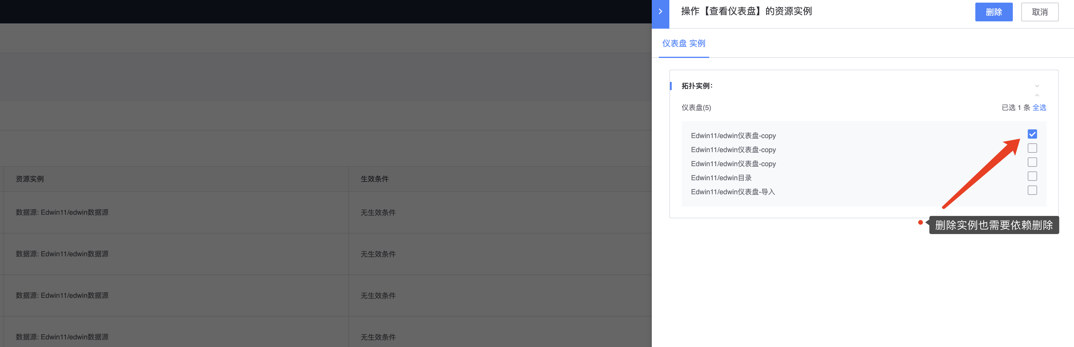Select the Edwin11/edwin目录 list entry
Viewport: 1074px width, 347px height.
721,178
